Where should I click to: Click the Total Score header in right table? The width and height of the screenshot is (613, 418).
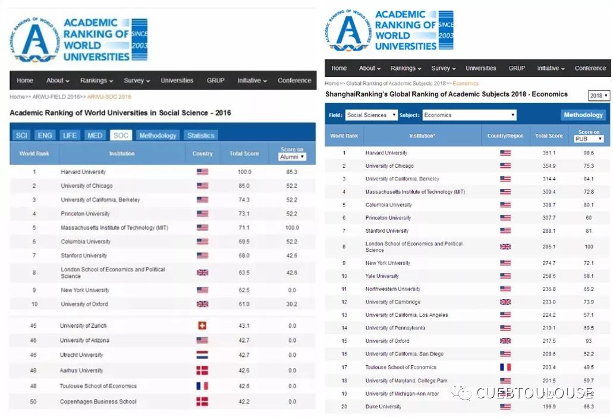tap(549, 136)
